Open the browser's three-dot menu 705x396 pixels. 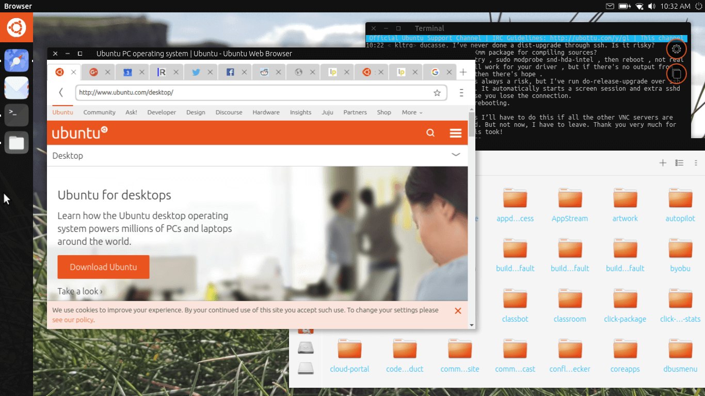(x=461, y=93)
